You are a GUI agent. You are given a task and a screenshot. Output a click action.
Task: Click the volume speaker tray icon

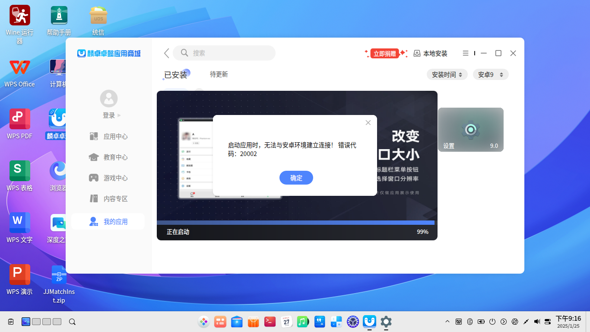537,322
